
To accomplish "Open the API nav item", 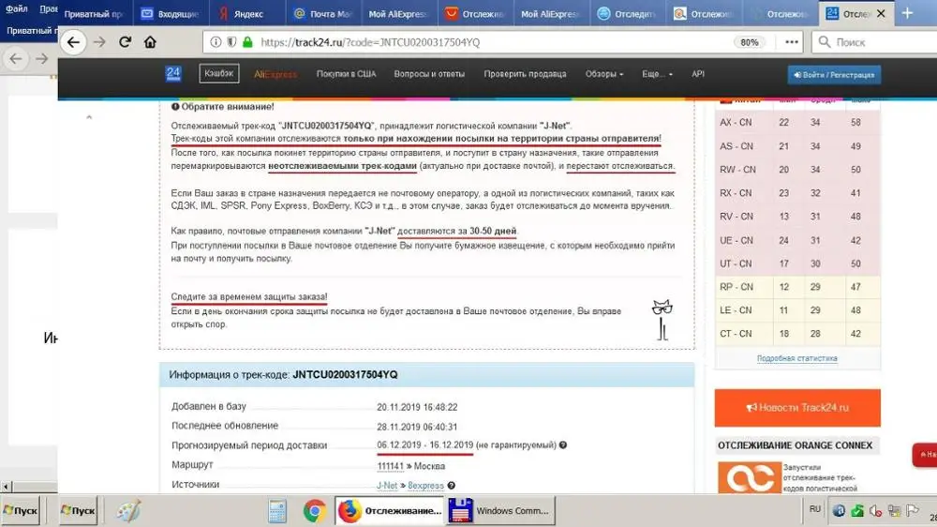I will (698, 74).
